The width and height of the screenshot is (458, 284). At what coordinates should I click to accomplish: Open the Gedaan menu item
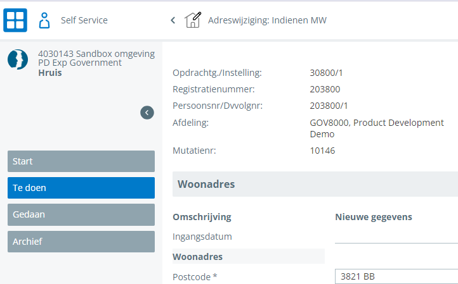[81, 214]
